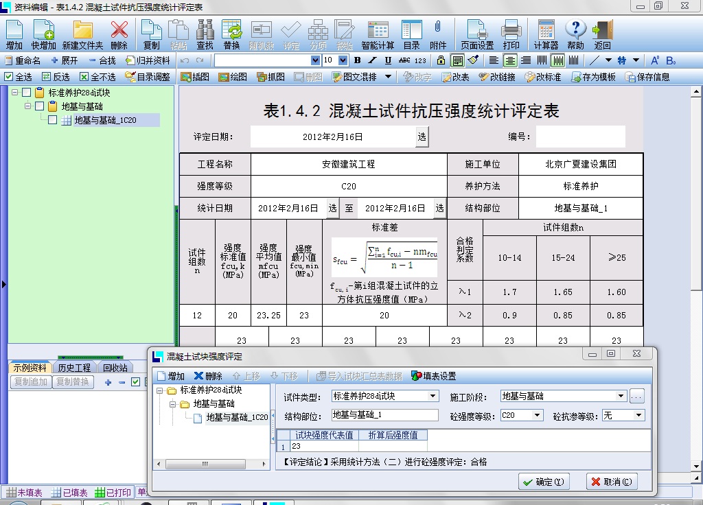Click the 确定 confirm button
The image size is (703, 505).
tap(544, 482)
